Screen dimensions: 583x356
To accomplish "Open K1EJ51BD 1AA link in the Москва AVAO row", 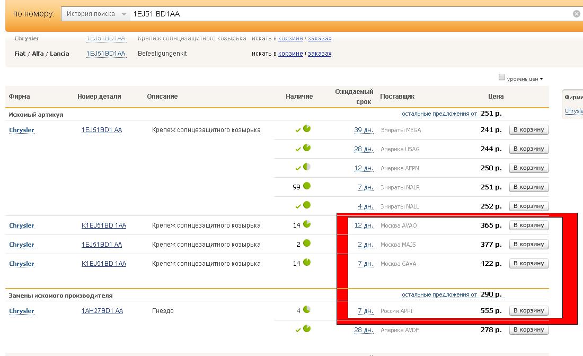I will 104,225.
